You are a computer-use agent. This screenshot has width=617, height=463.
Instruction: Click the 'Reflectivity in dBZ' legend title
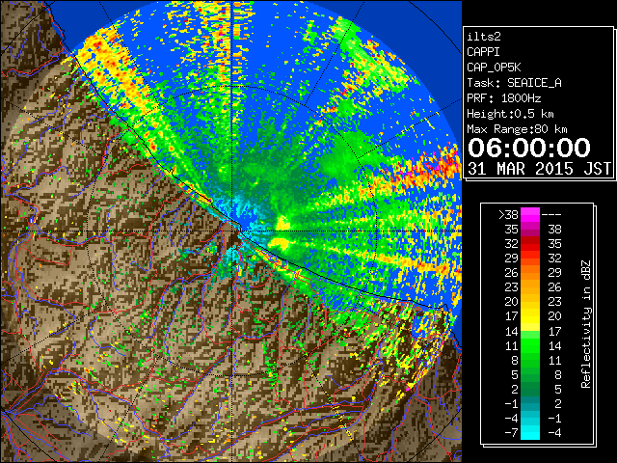click(586, 324)
